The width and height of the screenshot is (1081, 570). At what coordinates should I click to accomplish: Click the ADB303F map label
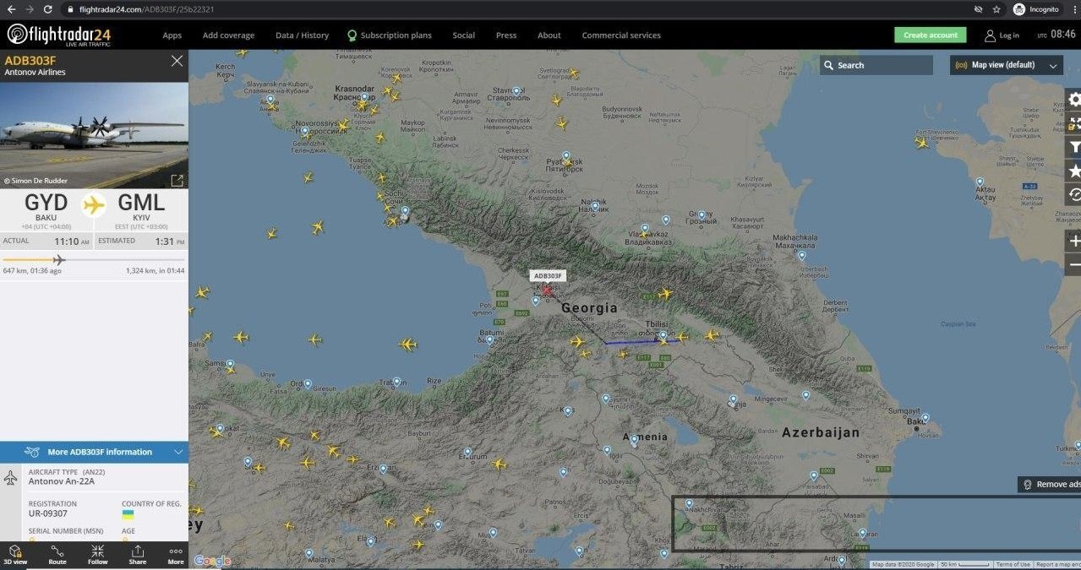548,275
